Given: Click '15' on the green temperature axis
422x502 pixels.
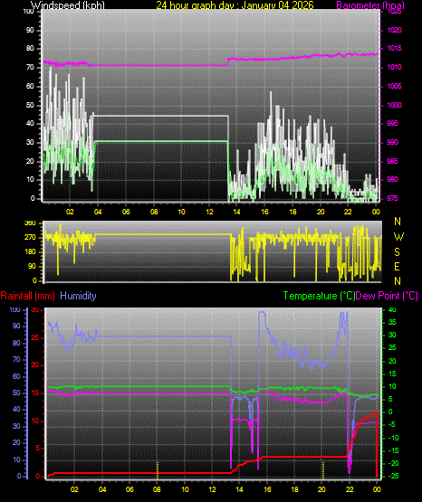Looking at the screenshot, I should pyautogui.click(x=392, y=374).
